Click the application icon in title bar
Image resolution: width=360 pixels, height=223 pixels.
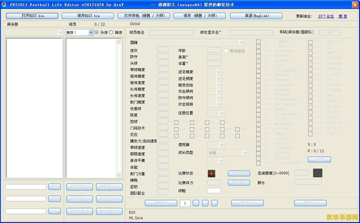tap(4, 5)
